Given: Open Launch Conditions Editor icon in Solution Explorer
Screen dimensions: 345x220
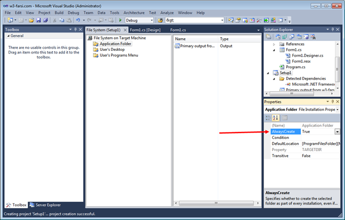Looking at the screenshot, I should 313,37.
